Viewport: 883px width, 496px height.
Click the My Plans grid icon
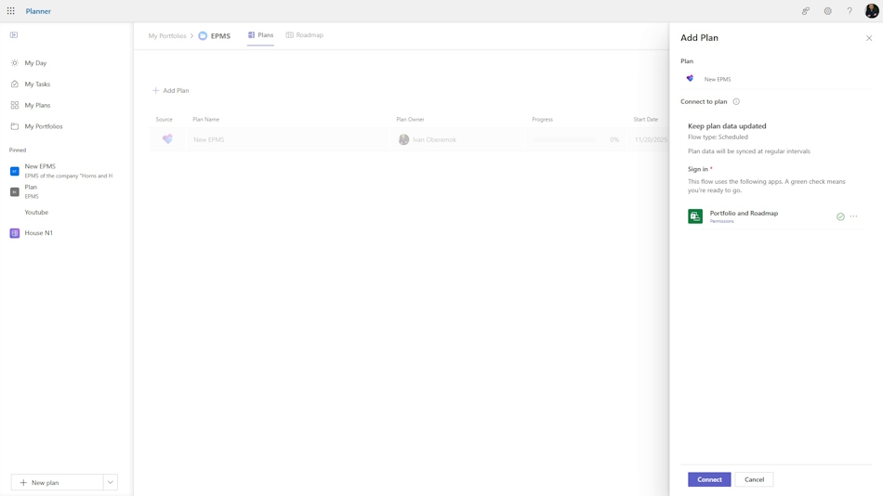(x=15, y=105)
